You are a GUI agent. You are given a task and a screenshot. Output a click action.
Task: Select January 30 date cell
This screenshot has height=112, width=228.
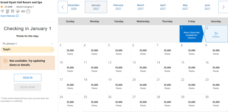click(x=216, y=102)
